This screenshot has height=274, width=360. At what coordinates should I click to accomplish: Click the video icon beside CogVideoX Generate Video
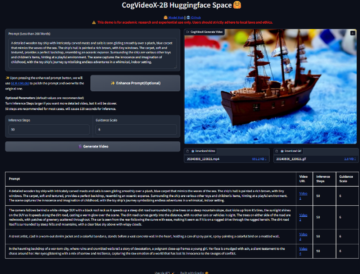(188, 32)
